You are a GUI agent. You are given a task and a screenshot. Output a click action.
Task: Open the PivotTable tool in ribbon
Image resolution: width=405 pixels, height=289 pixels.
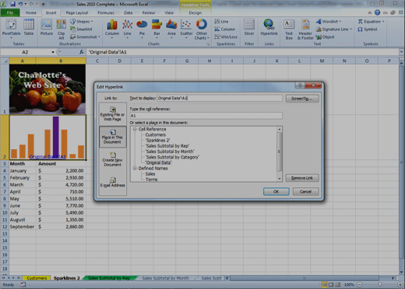(11, 29)
